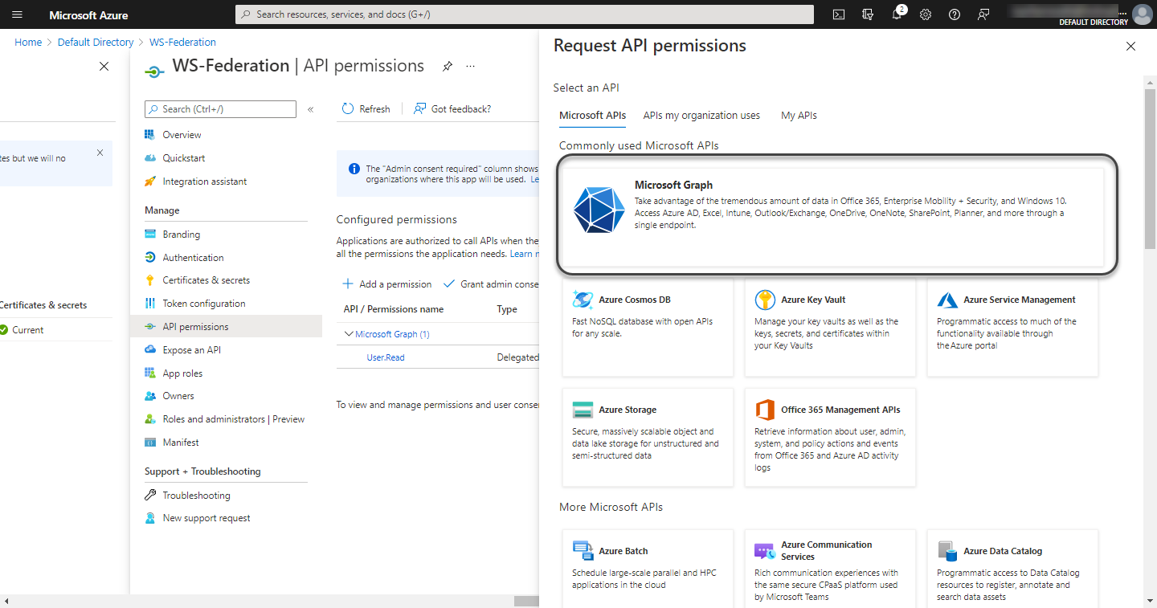Select the Azure Storage card
Viewport: 1157px width, 608px height.
pos(648,438)
